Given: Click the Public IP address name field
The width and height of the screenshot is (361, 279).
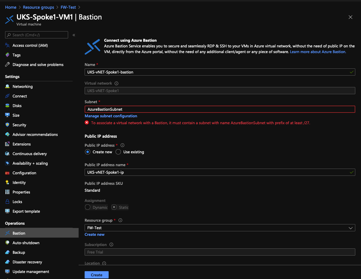Looking at the screenshot, I should 220,172.
